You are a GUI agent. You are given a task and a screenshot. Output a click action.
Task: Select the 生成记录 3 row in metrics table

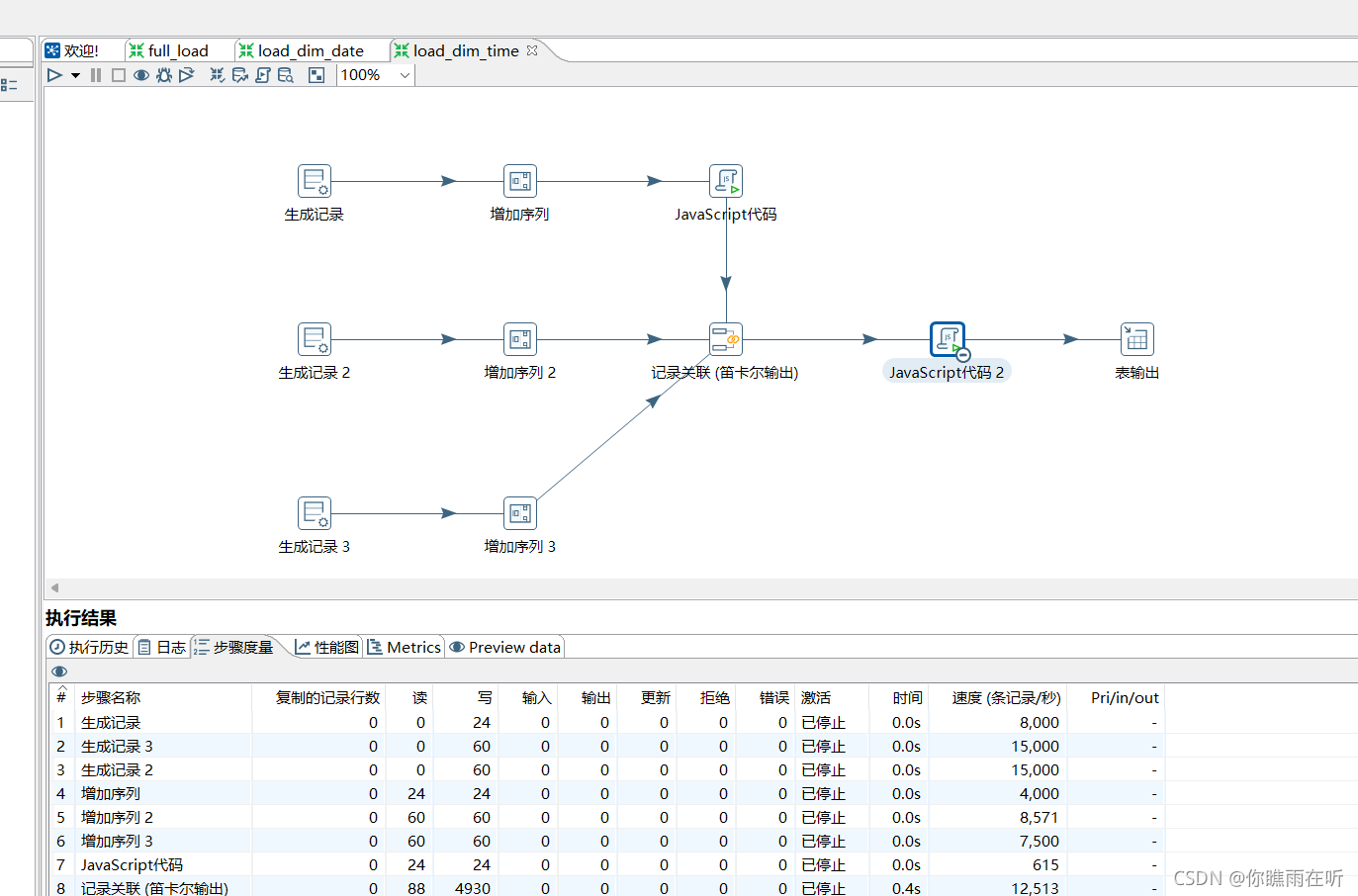(608, 746)
